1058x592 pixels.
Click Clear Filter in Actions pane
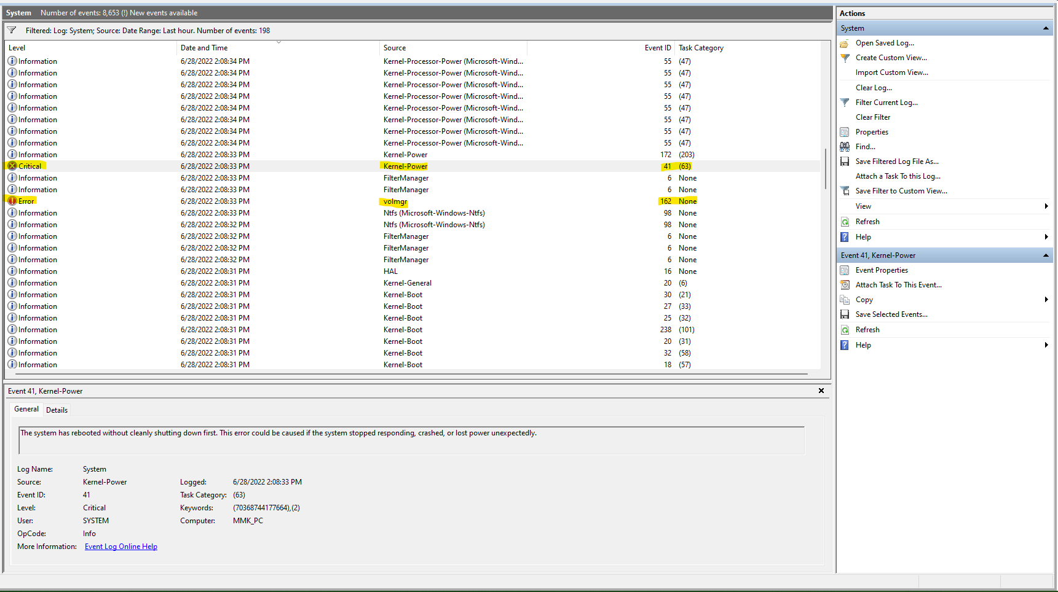click(872, 117)
